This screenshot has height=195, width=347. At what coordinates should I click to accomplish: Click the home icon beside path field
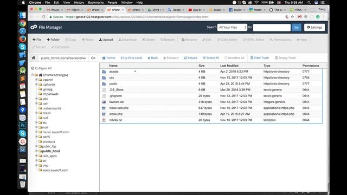[34, 58]
